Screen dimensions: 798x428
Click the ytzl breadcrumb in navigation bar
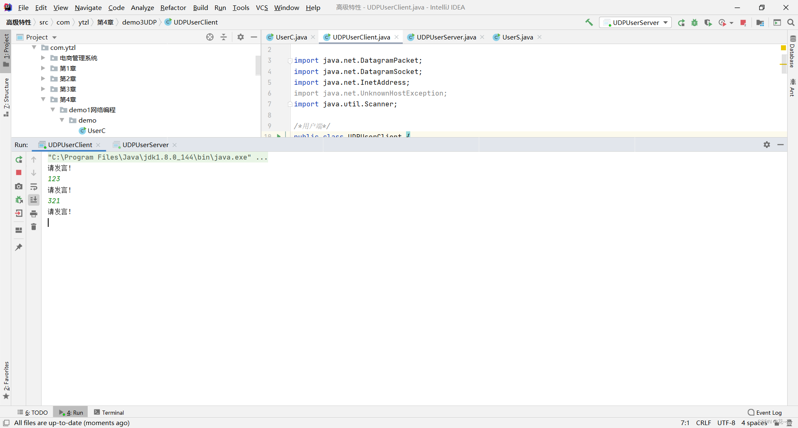click(84, 22)
